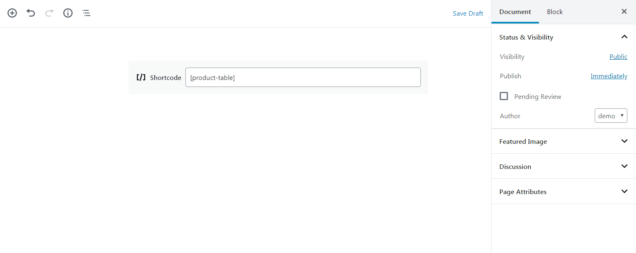Viewport: 636px width, 253px height.
Task: Open the content structure info panel
Action: [x=68, y=13]
